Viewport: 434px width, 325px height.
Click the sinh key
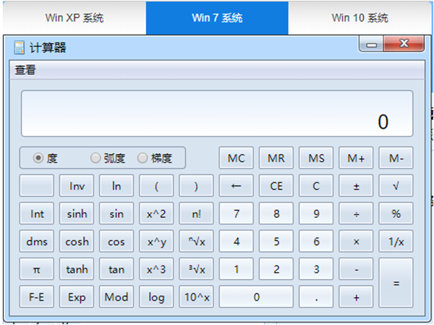[x=76, y=213]
